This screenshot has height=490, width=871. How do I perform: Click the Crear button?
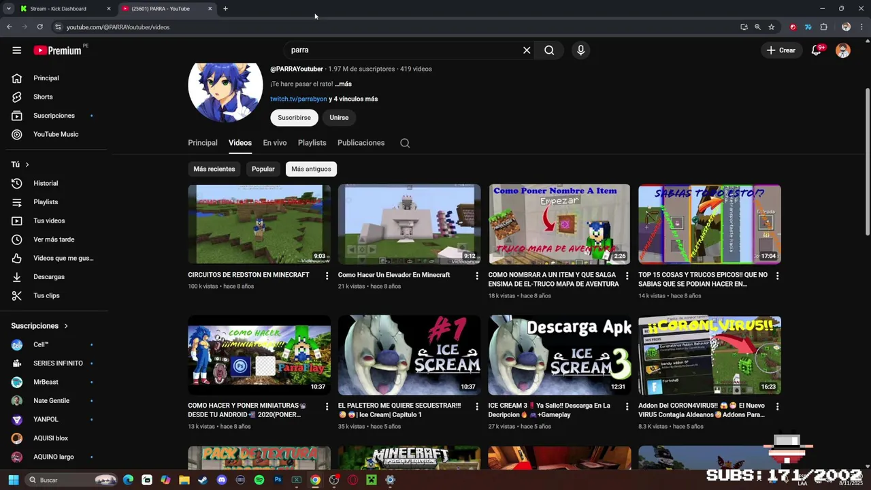pos(781,50)
